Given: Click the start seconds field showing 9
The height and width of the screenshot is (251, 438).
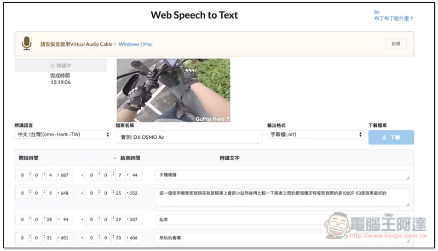Looking at the screenshot, I should point(50,193).
